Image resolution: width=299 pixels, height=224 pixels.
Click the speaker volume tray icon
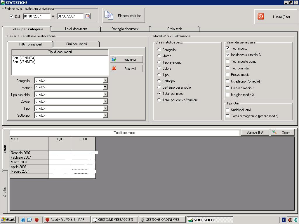290,220
